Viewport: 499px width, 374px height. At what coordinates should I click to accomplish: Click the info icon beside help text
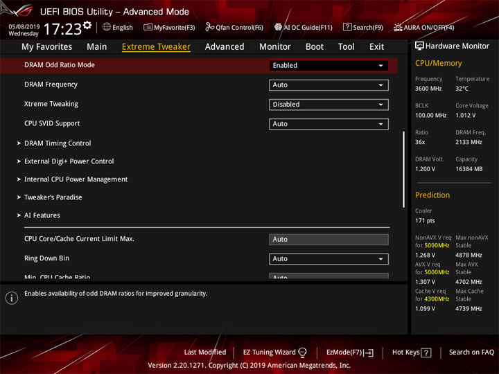tap(12, 298)
